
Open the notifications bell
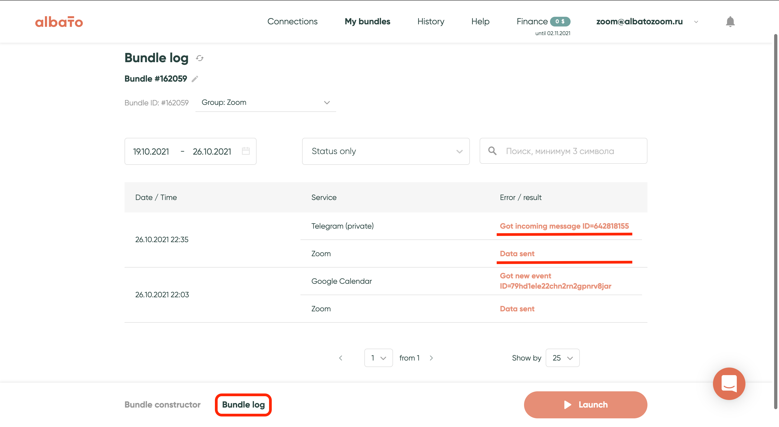[730, 21]
